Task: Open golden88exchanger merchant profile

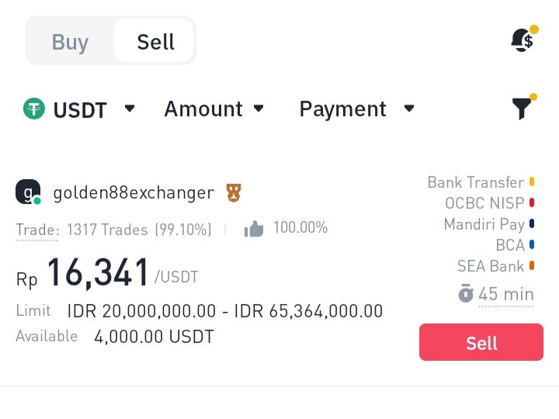Action: point(133,192)
